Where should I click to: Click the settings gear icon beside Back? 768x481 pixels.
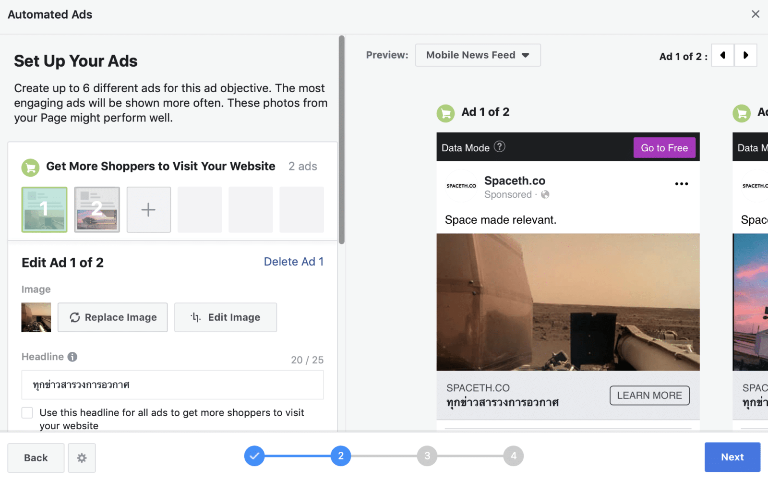click(x=82, y=458)
